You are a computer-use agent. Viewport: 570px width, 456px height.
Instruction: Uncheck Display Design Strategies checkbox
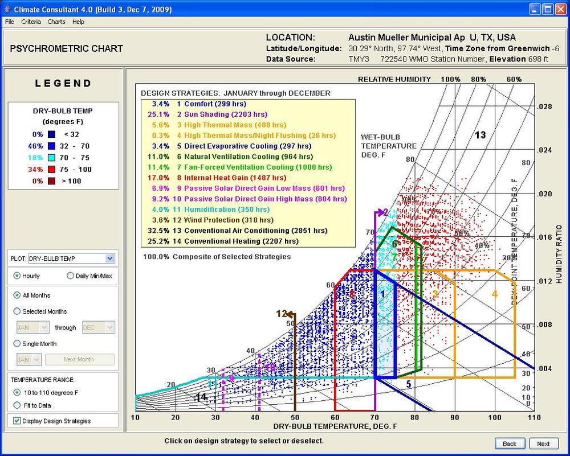[x=16, y=421]
